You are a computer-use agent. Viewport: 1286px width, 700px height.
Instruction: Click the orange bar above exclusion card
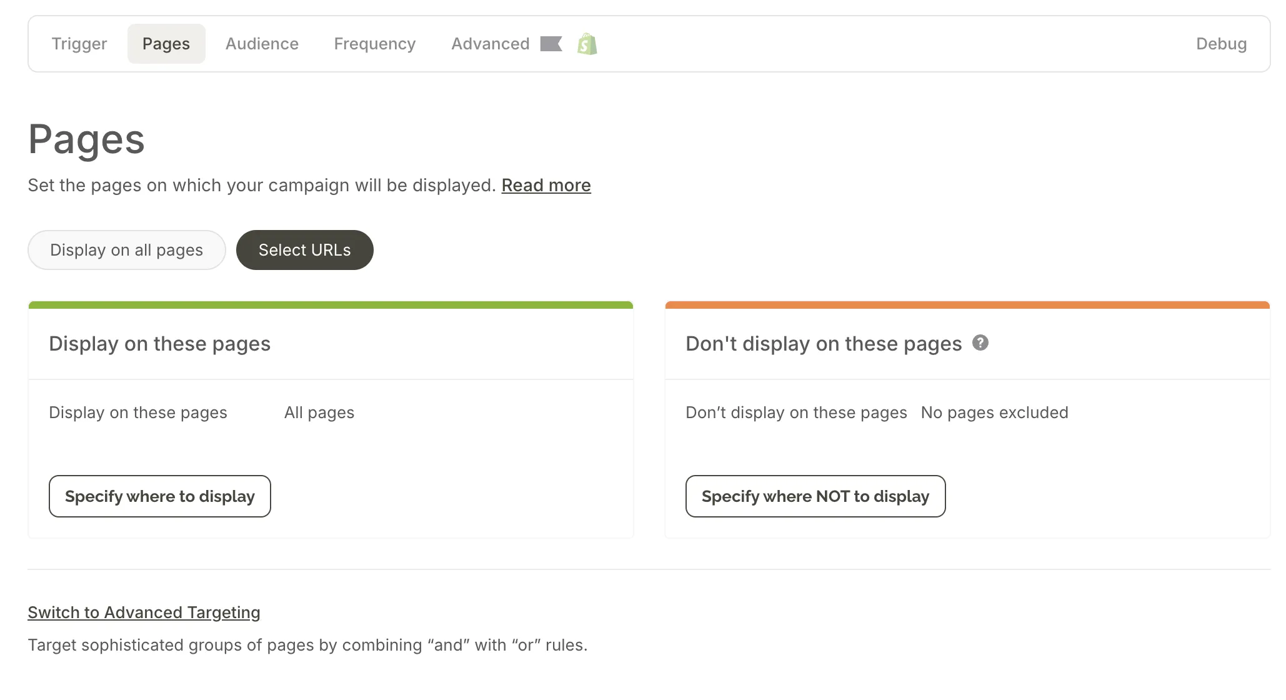click(967, 305)
